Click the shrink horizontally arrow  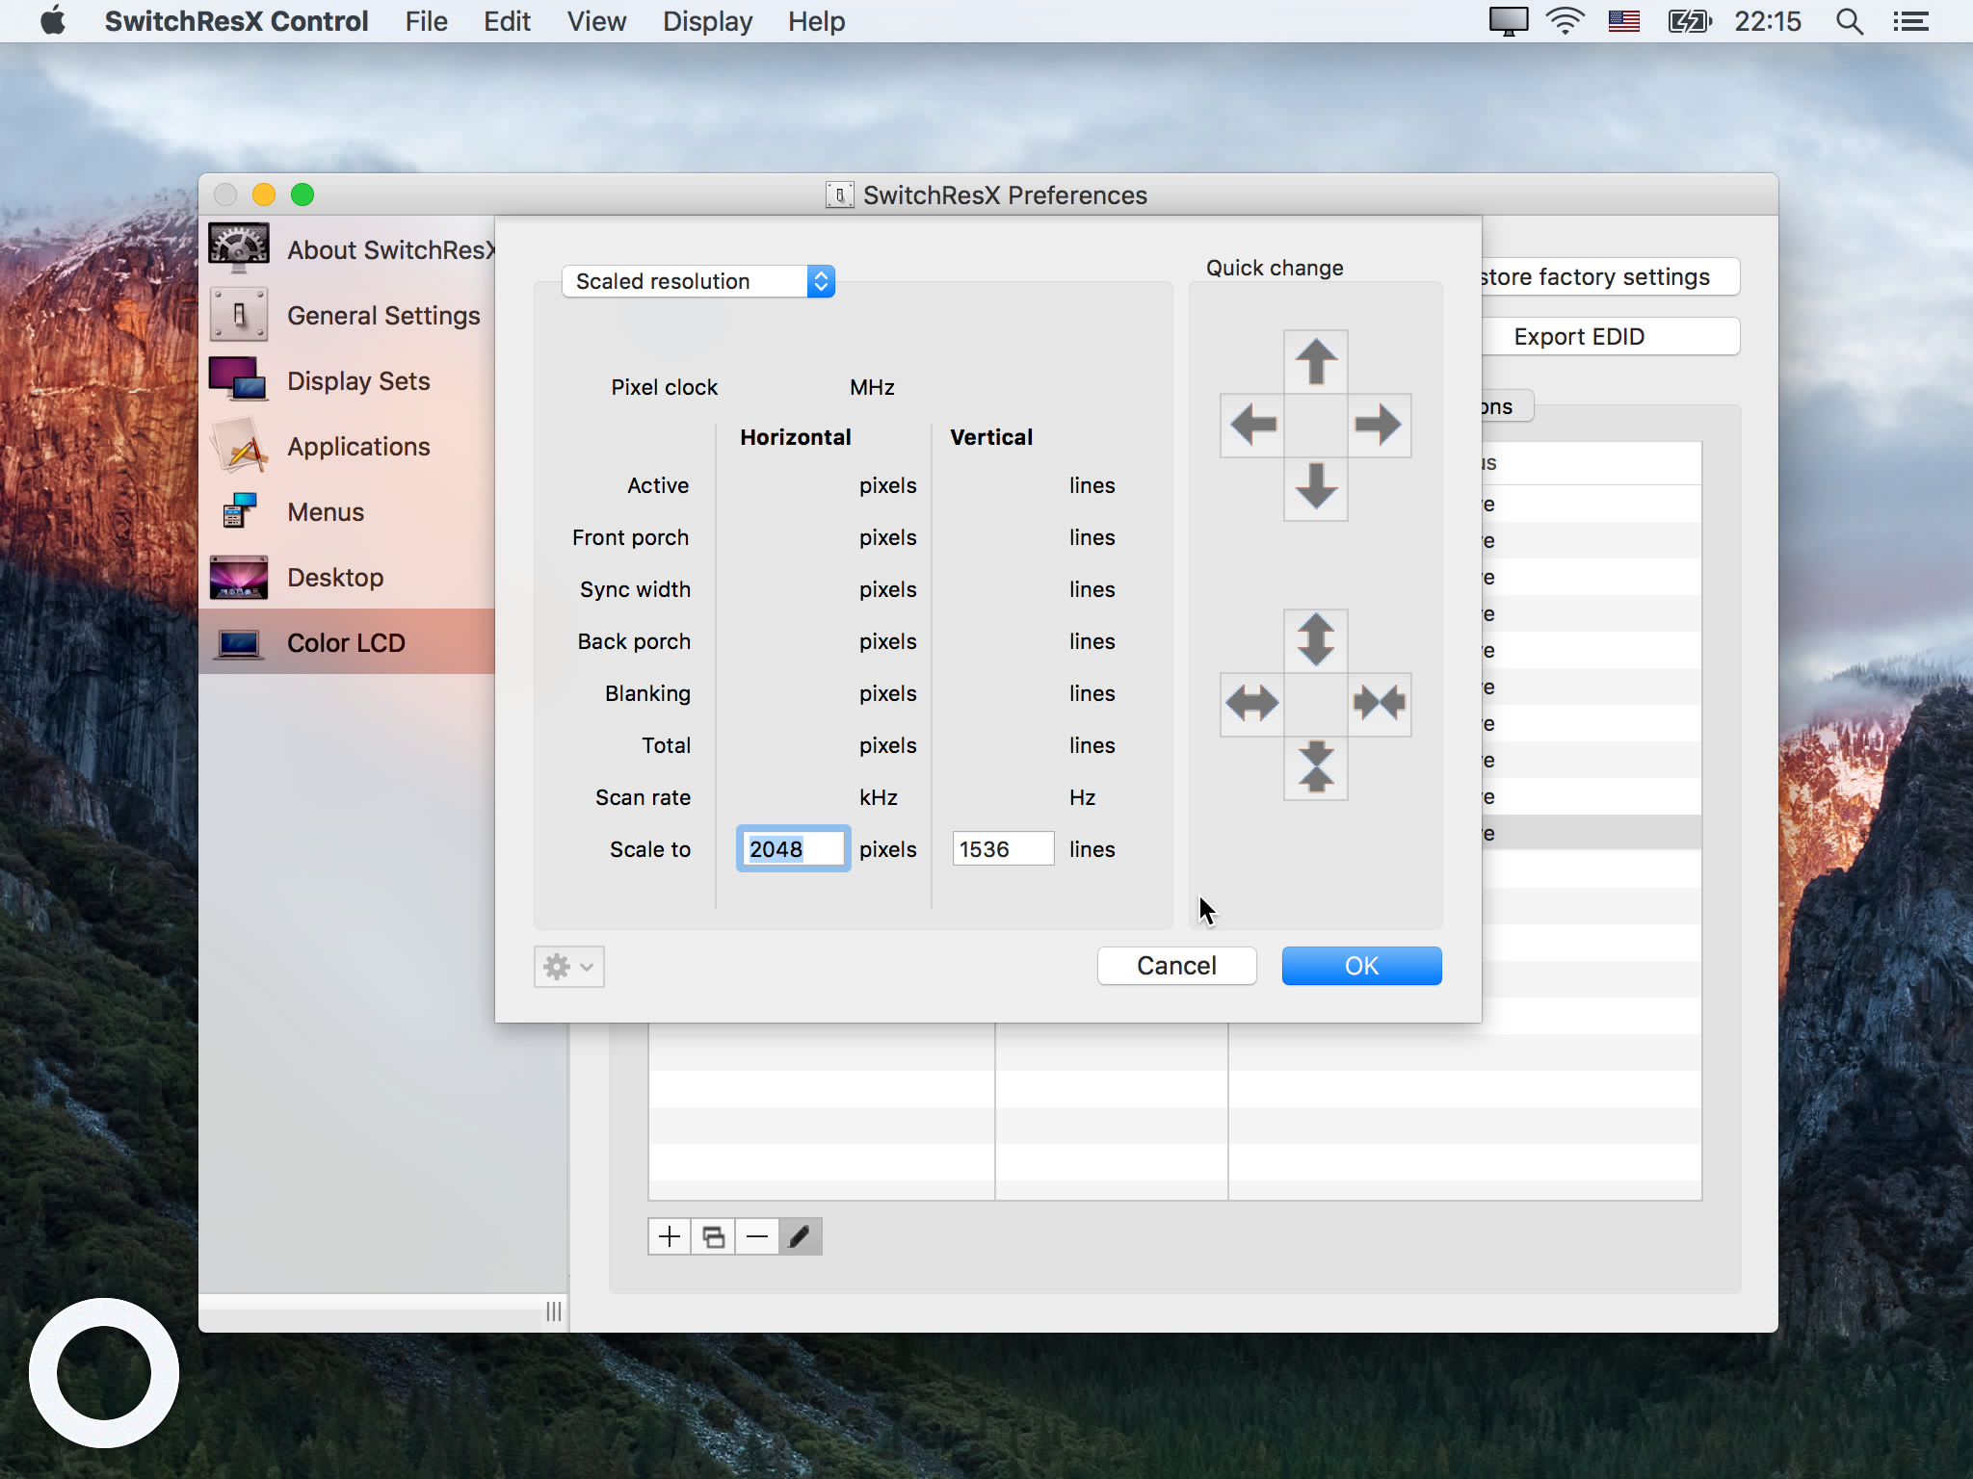point(1379,704)
